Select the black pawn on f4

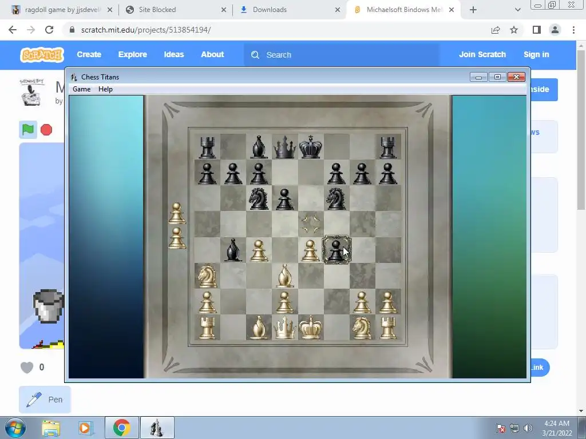click(x=336, y=250)
